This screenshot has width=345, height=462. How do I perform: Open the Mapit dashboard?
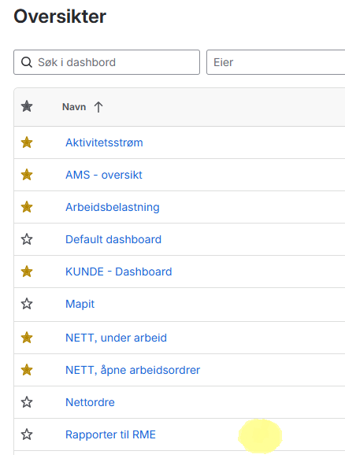[80, 304]
